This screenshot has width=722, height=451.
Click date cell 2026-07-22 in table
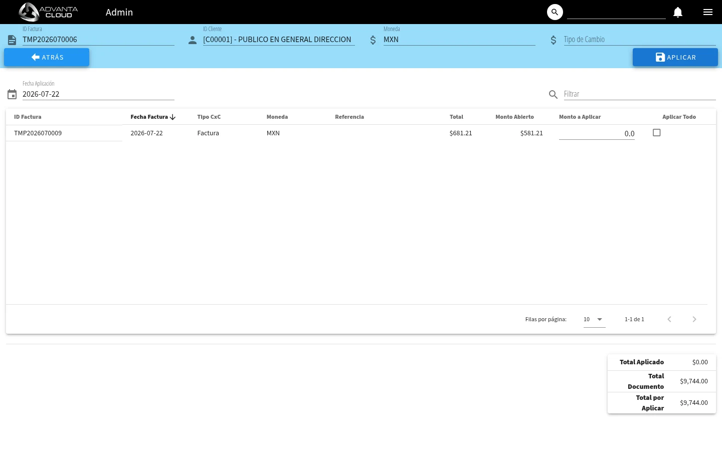click(146, 133)
